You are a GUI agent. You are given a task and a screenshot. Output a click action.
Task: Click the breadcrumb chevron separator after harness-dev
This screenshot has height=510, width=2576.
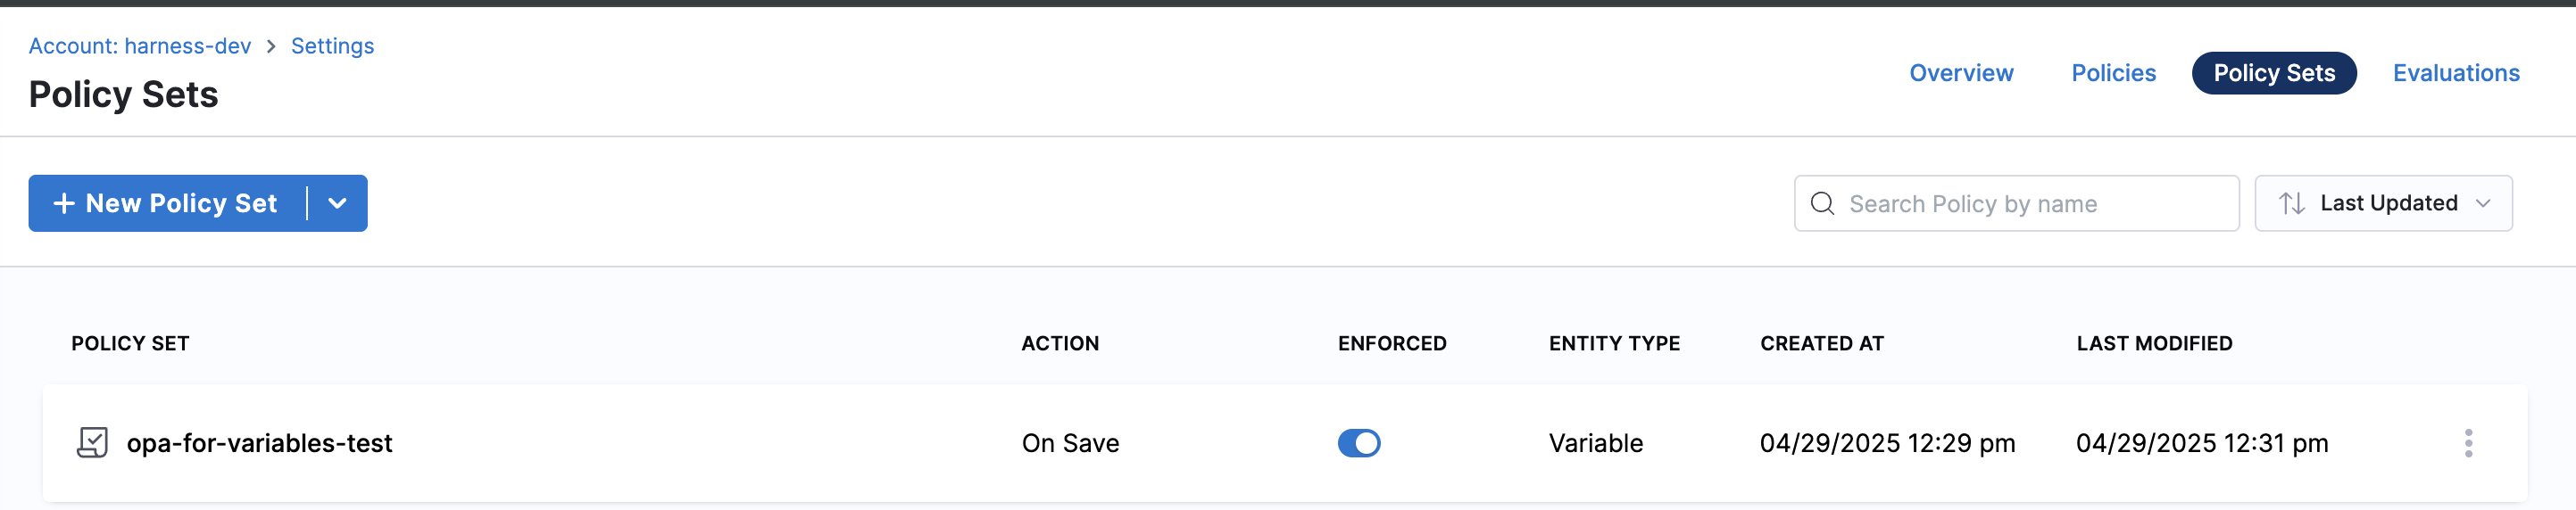tap(271, 47)
